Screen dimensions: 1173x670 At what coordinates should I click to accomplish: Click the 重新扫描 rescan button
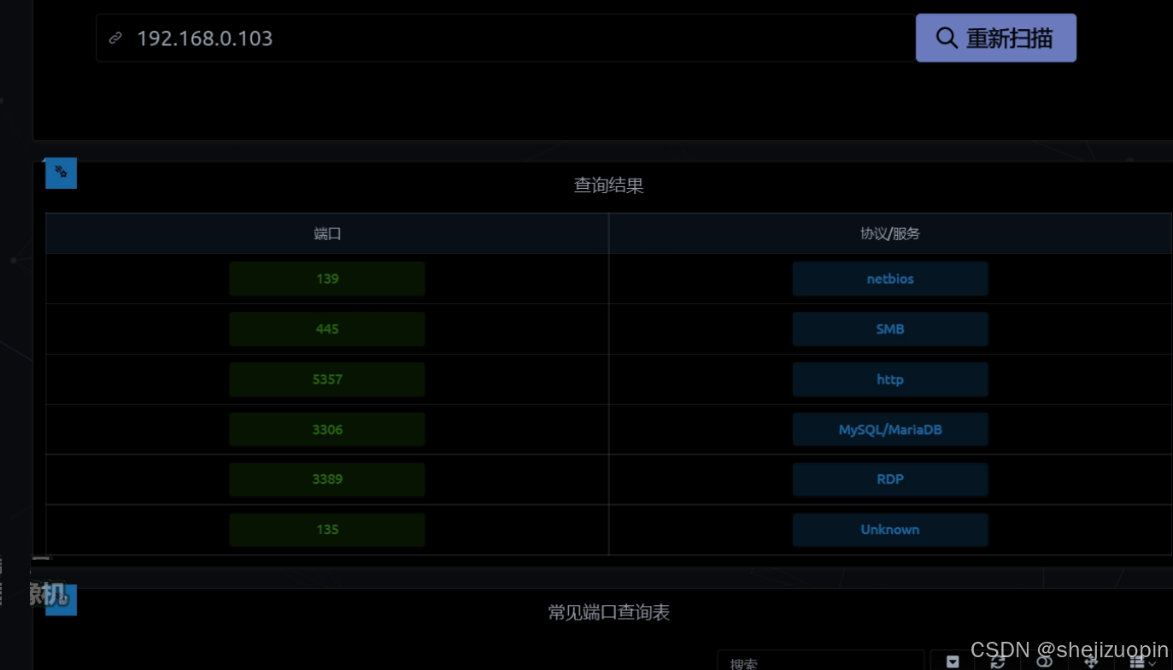click(996, 38)
